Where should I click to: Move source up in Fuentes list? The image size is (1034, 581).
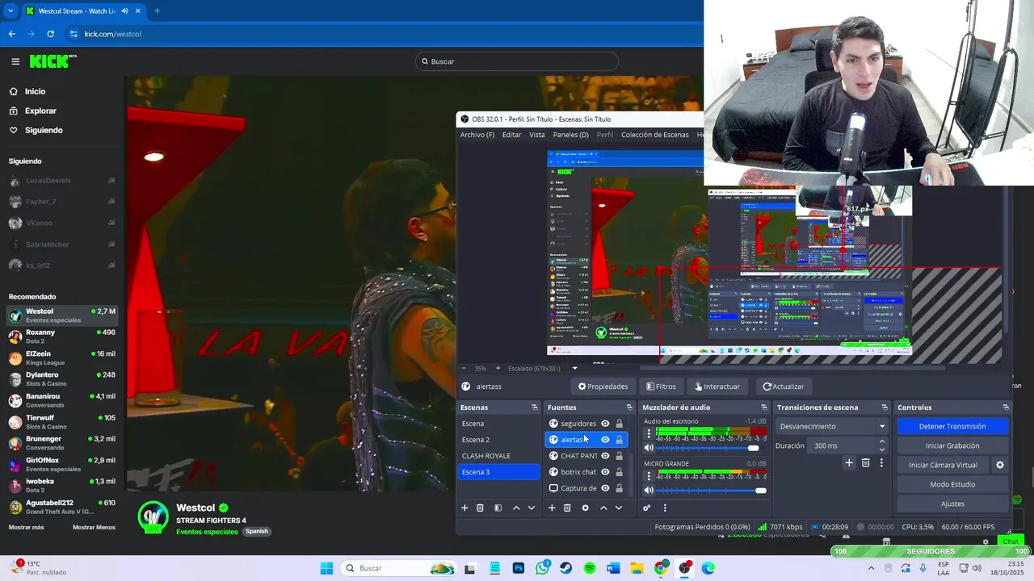tap(603, 508)
